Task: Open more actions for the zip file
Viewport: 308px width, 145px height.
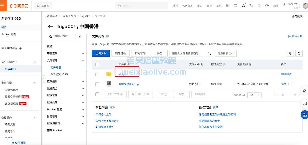Action: click(292, 84)
